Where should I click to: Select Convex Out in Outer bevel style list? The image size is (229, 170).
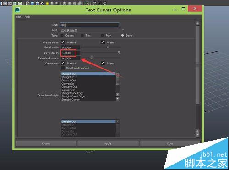pos(88,80)
